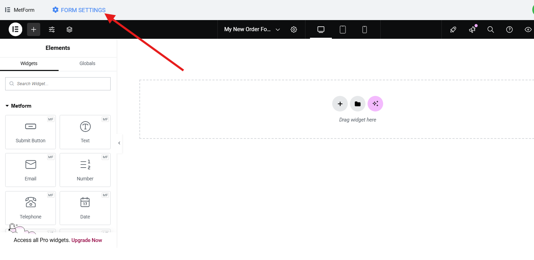Switch to Mobile responsive view
This screenshot has width=534, height=260.
364,29
